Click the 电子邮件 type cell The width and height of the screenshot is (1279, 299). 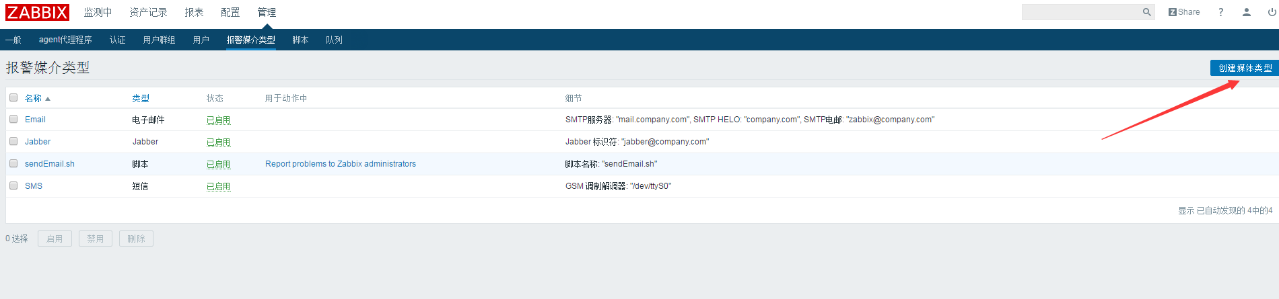click(148, 120)
